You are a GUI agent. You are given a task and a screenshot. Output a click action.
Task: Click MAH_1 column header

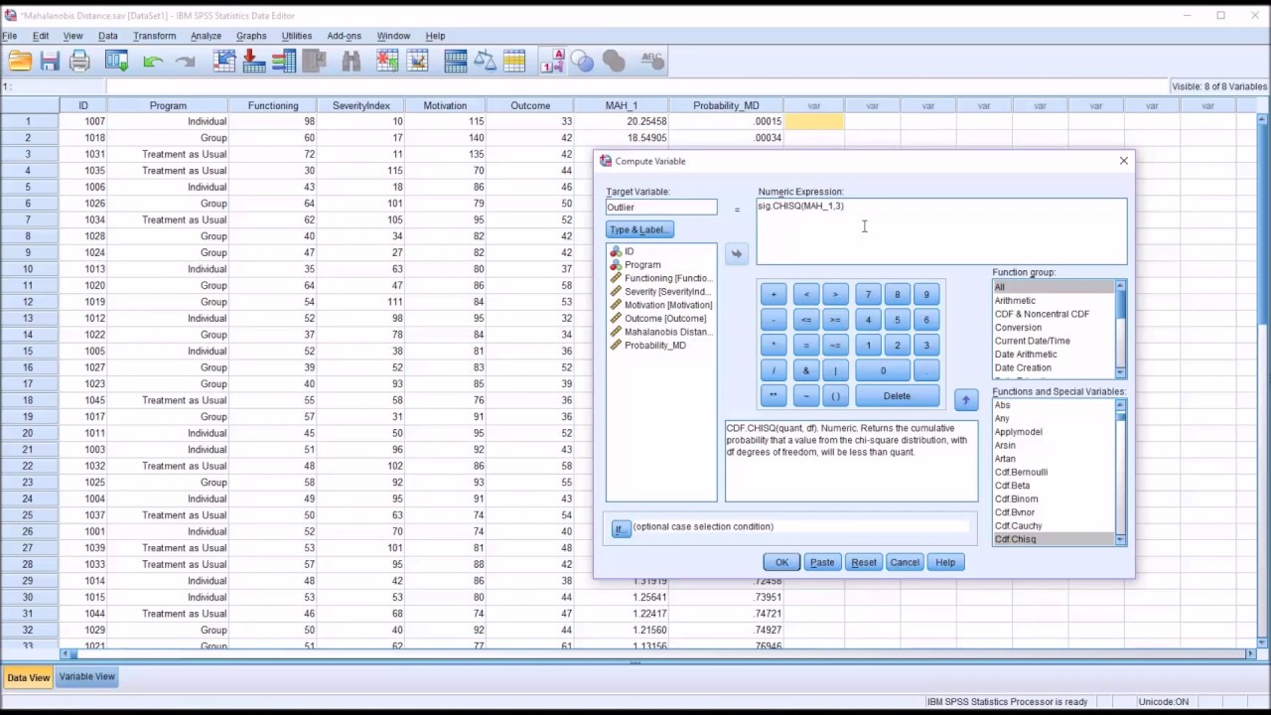pos(621,105)
